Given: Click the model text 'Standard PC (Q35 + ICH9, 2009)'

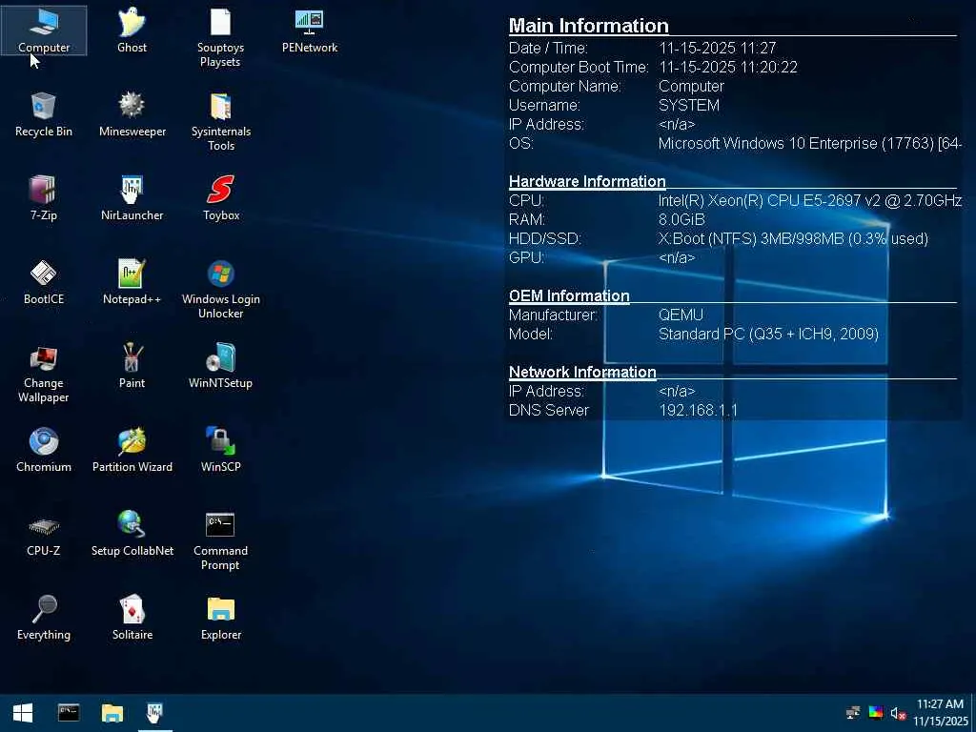Looking at the screenshot, I should [x=769, y=335].
